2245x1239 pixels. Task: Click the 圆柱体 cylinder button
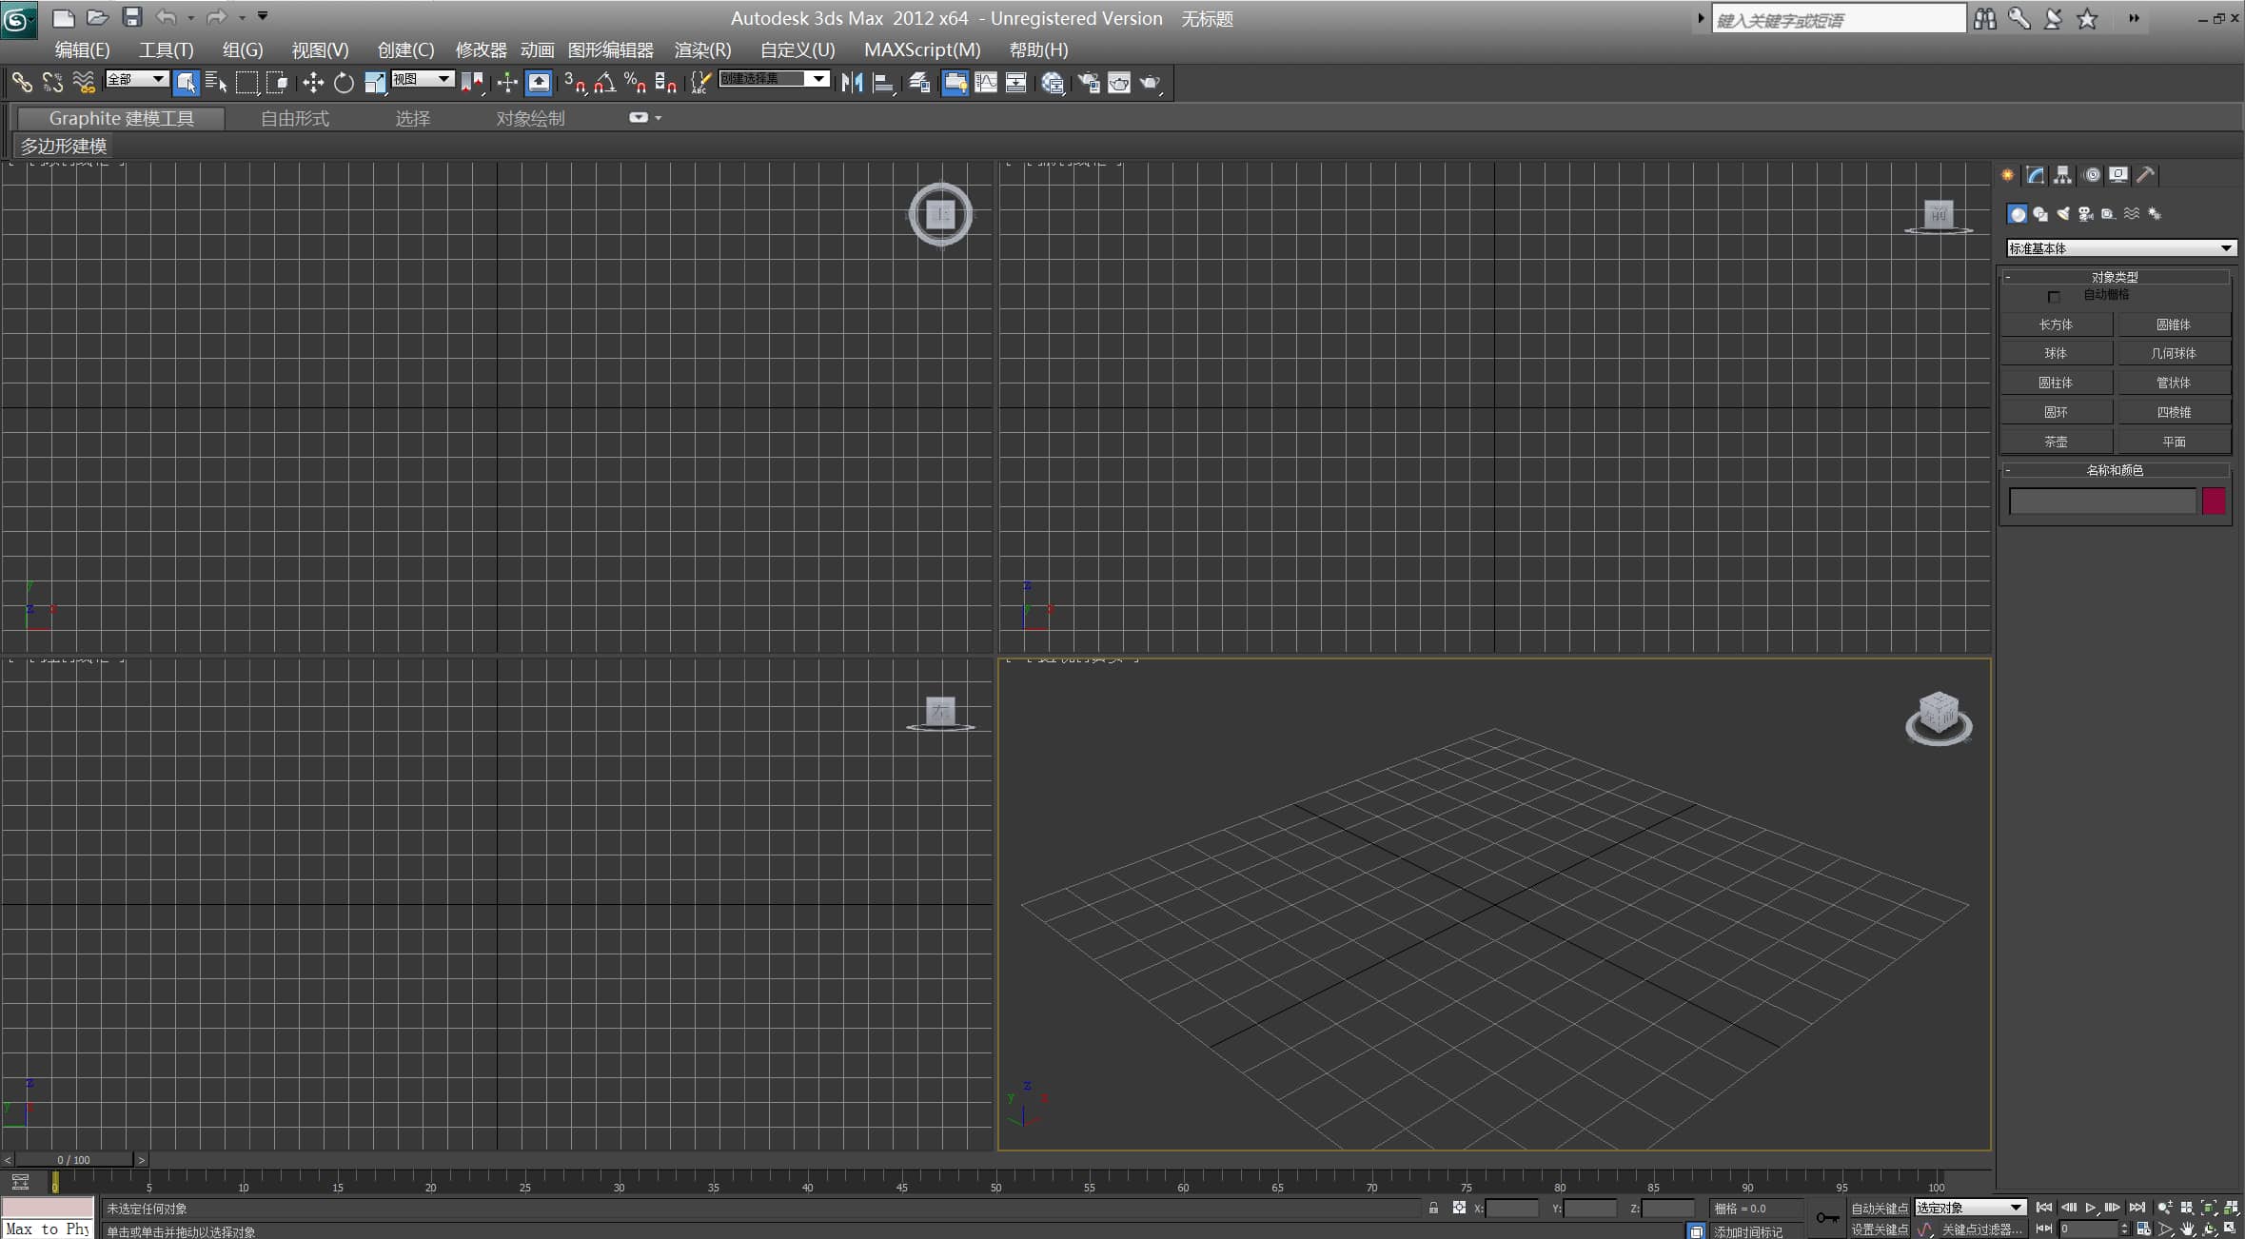2056,383
